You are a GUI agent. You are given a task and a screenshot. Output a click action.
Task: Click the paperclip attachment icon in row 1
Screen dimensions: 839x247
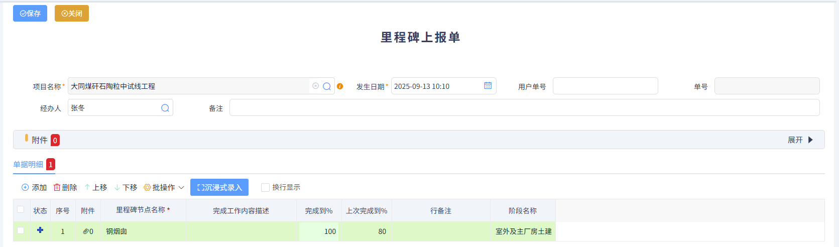point(86,231)
